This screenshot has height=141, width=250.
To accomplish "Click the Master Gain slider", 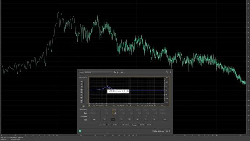I will pos(84,92).
